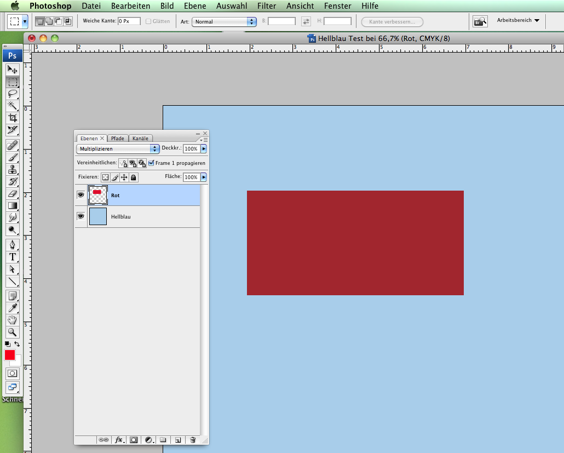Expand the Arbeitsbereich workspace menu
564x453 pixels.
point(517,20)
